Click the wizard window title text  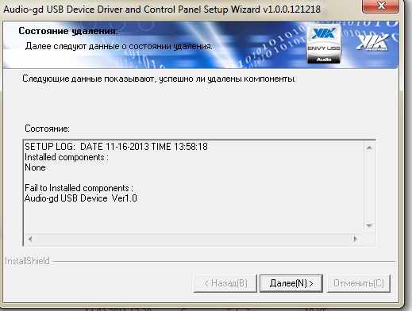[x=162, y=10]
